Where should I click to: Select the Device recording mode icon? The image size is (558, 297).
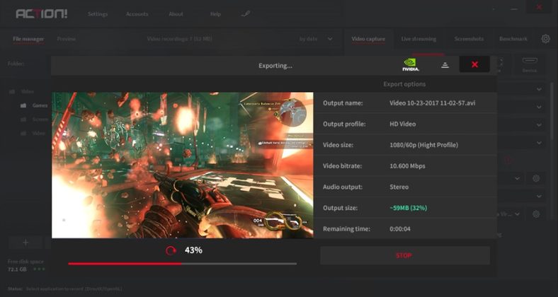coord(529,65)
